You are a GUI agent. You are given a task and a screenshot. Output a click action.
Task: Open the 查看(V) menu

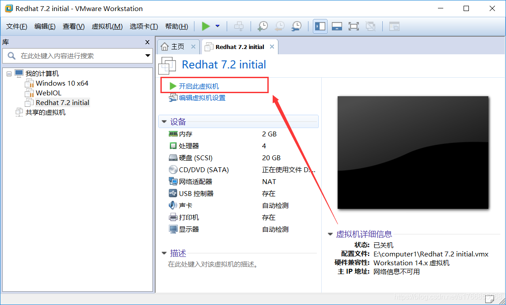coord(73,26)
